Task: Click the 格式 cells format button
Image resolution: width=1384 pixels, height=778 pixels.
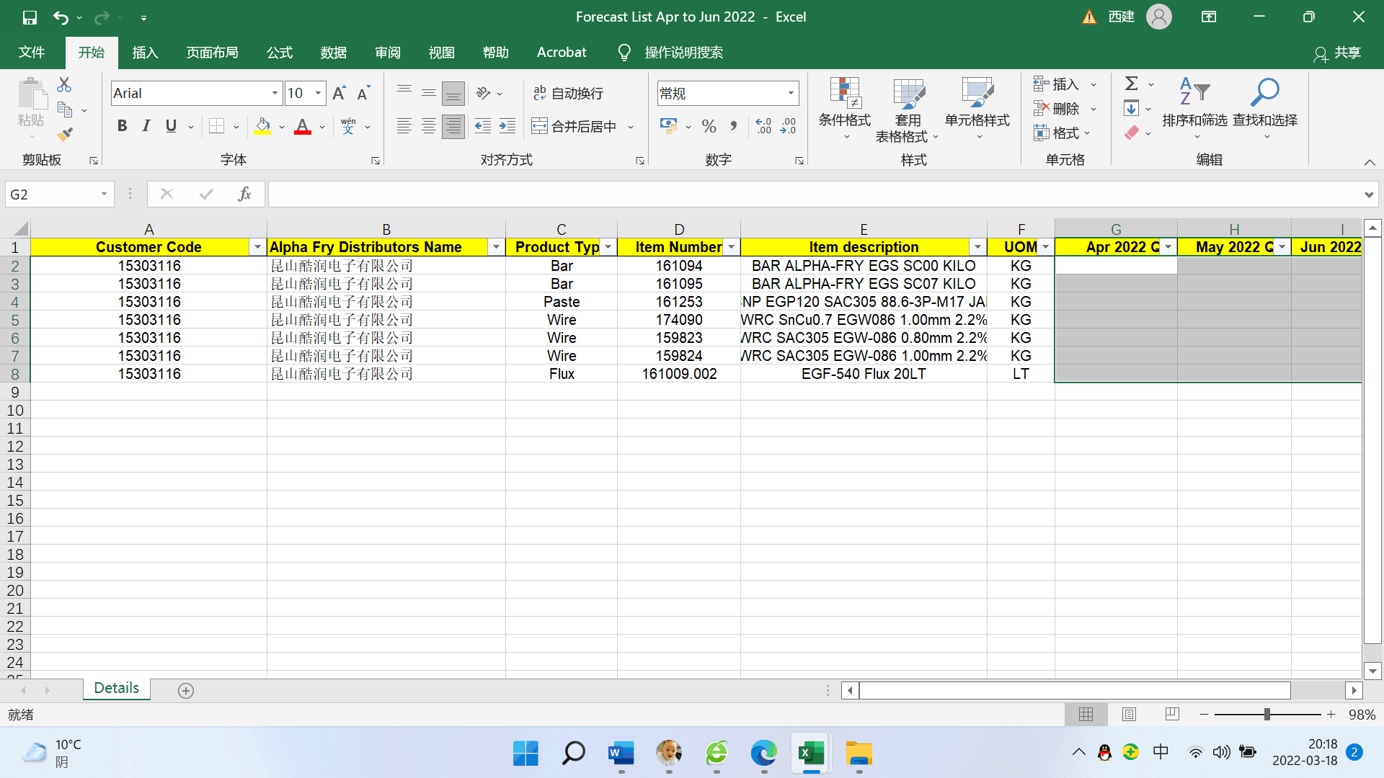Action: (x=1057, y=133)
